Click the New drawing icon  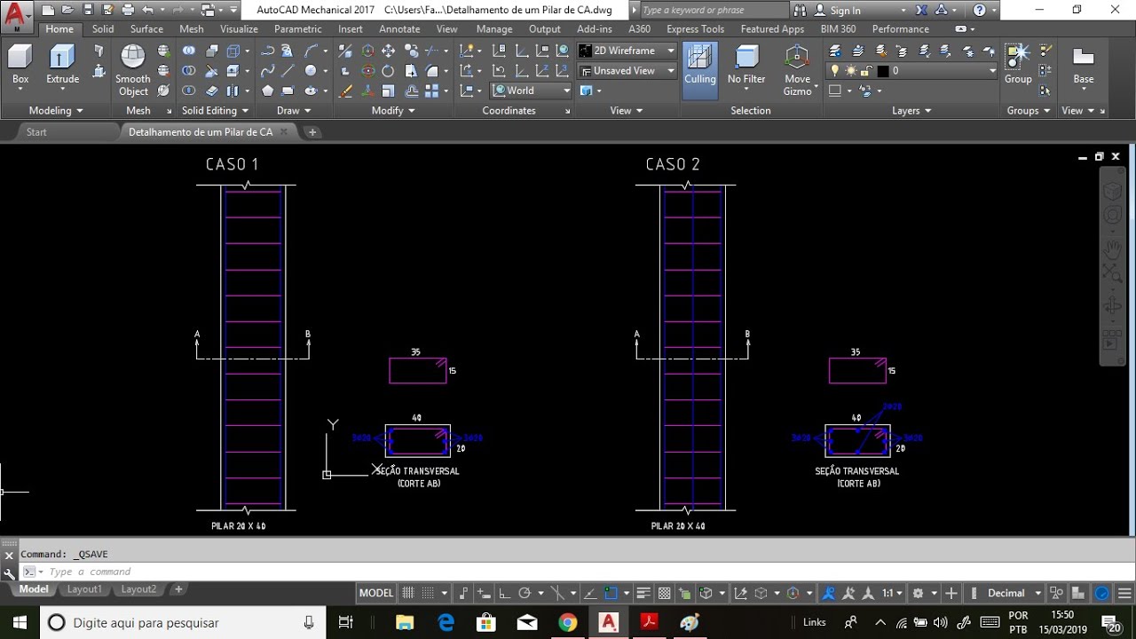[47, 11]
